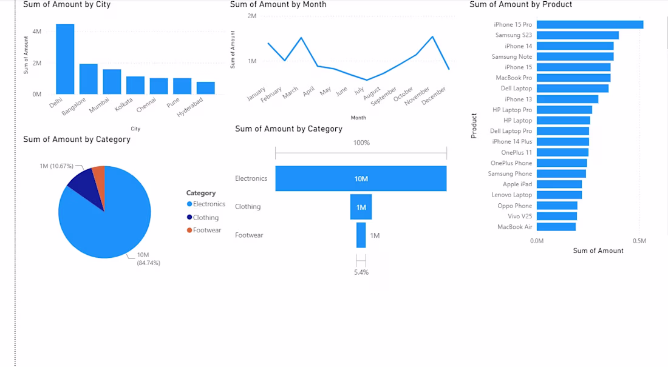The image size is (668, 367).
Task: Click the Electronics label in the funnel chart
Action: click(251, 178)
